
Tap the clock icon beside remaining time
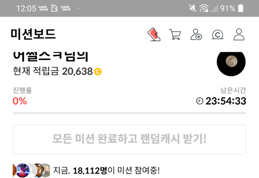coord(200,101)
